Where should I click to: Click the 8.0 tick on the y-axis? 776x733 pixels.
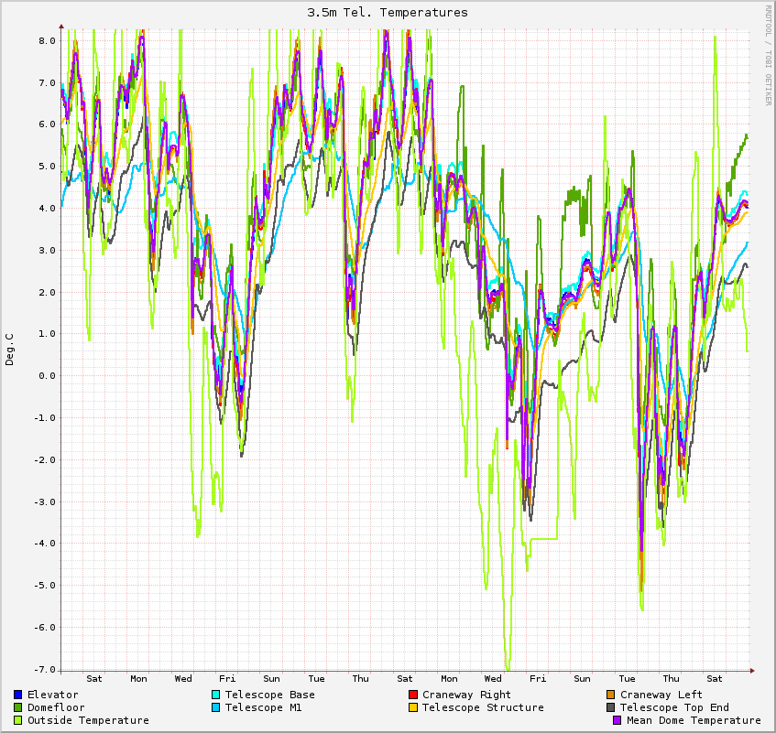coord(46,40)
